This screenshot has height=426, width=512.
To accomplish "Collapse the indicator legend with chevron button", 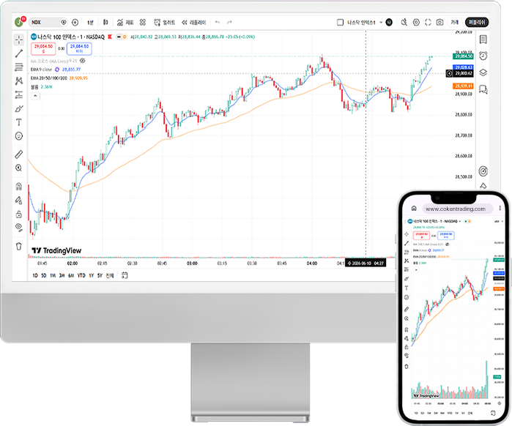I will coord(36,96).
